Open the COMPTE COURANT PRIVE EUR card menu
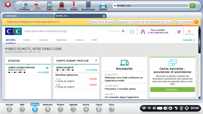This screenshot has width=203, height=114. coord(96,60)
